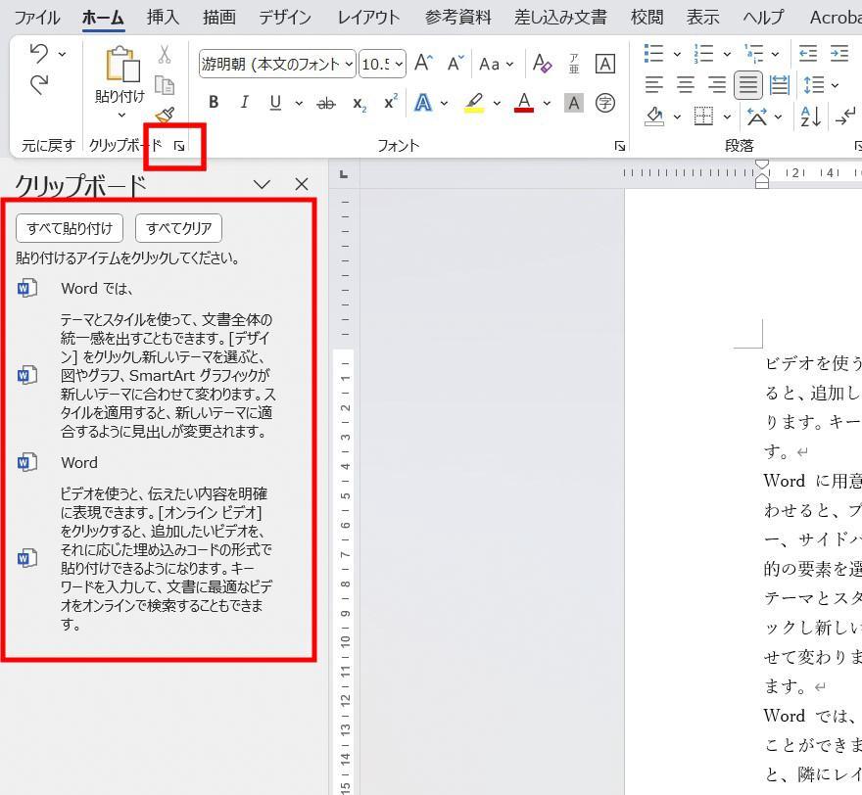Expand the Undo history dropdown
This screenshot has height=795, width=862.
pos(62,54)
